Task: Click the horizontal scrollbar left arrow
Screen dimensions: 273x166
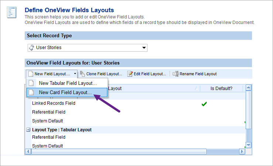Action: [x=28, y=152]
